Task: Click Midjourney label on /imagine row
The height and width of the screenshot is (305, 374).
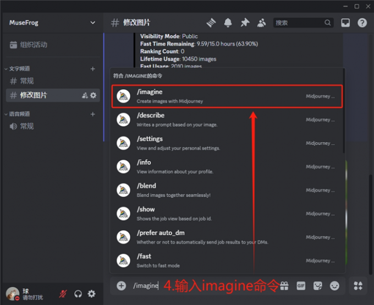Action: tap(320, 96)
